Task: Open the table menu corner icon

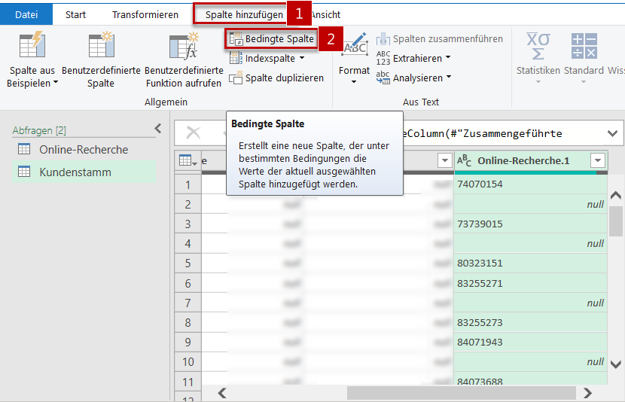Action: click(x=187, y=160)
